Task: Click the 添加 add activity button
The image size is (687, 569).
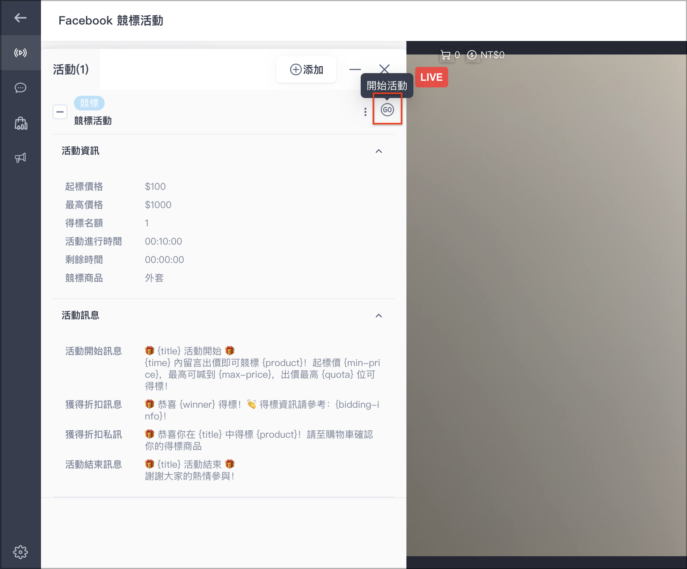Action: (306, 69)
